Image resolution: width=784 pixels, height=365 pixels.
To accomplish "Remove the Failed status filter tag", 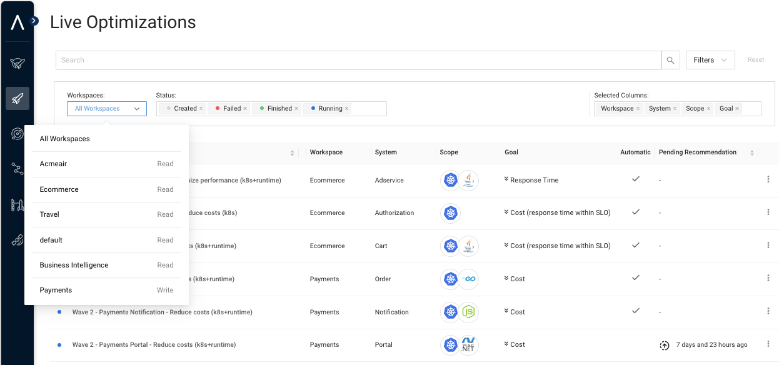I will pyautogui.click(x=245, y=109).
